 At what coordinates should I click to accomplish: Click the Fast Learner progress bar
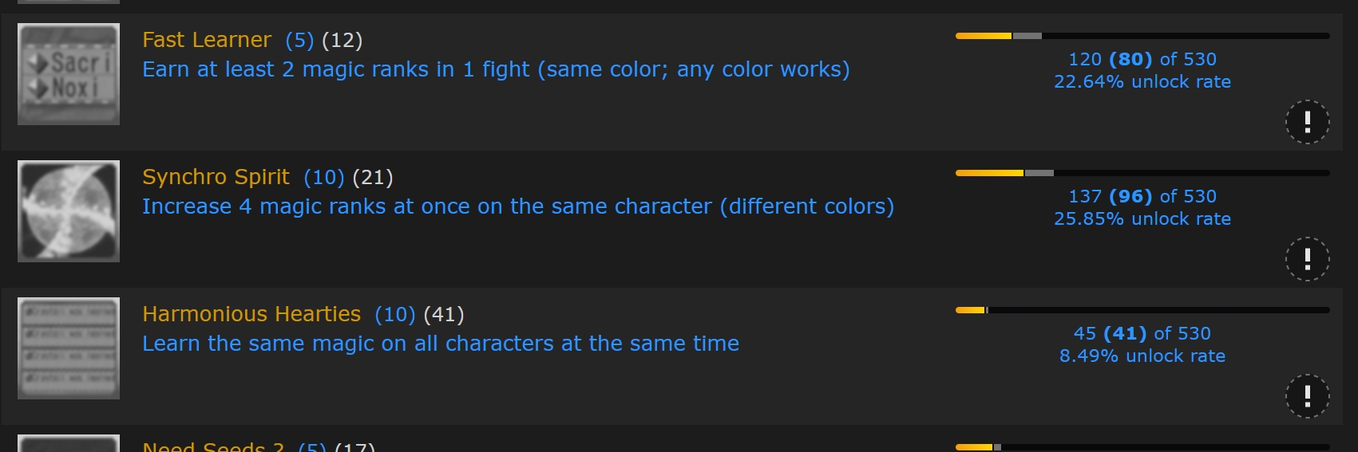1142,36
